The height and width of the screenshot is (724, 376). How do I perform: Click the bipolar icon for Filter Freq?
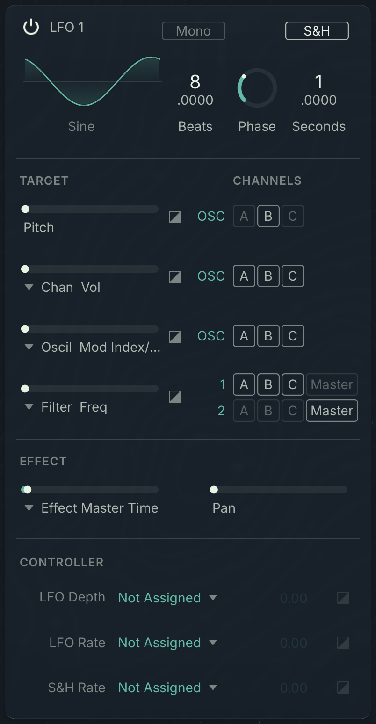click(x=174, y=397)
